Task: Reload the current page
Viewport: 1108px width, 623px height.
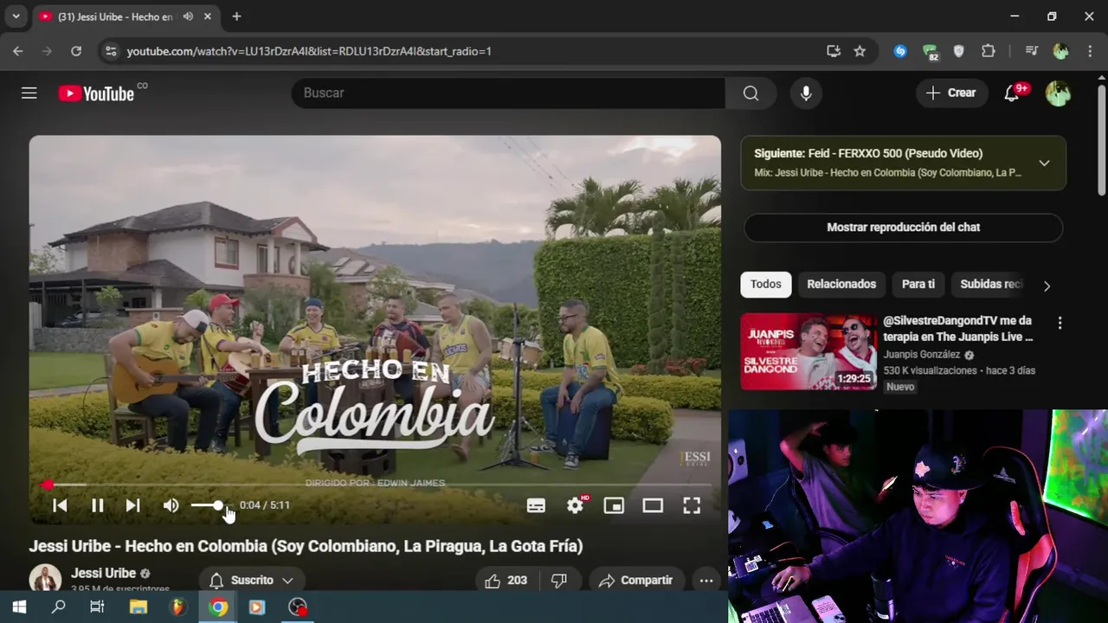Action: pyautogui.click(x=76, y=51)
